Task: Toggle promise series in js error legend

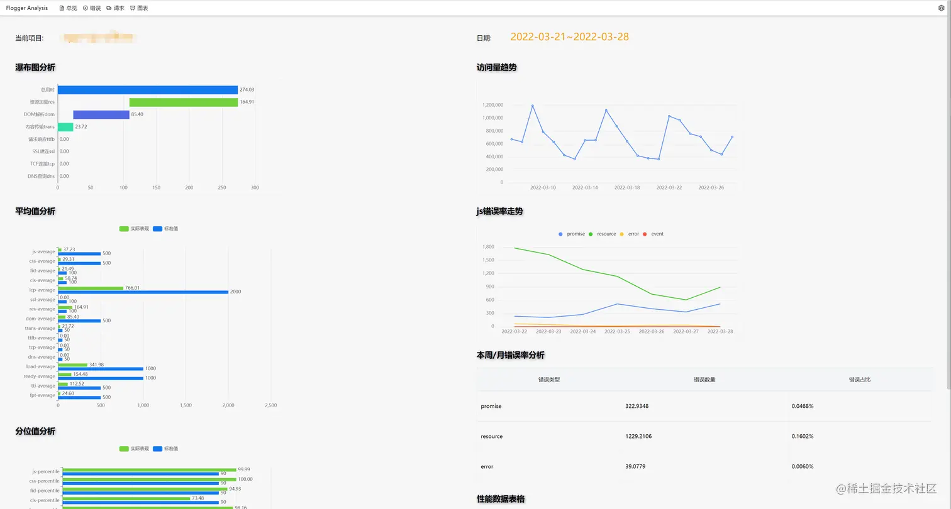Action: (x=572, y=234)
